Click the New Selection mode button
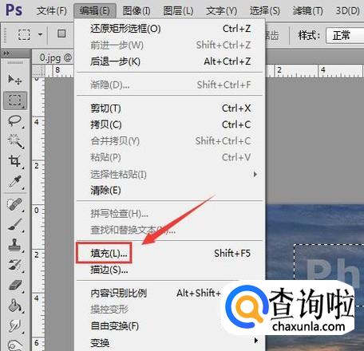Image resolution: width=364 pixels, height=351 pixels. 61,34
